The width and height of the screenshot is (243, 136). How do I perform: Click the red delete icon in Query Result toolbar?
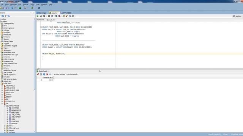(x=47, y=74)
